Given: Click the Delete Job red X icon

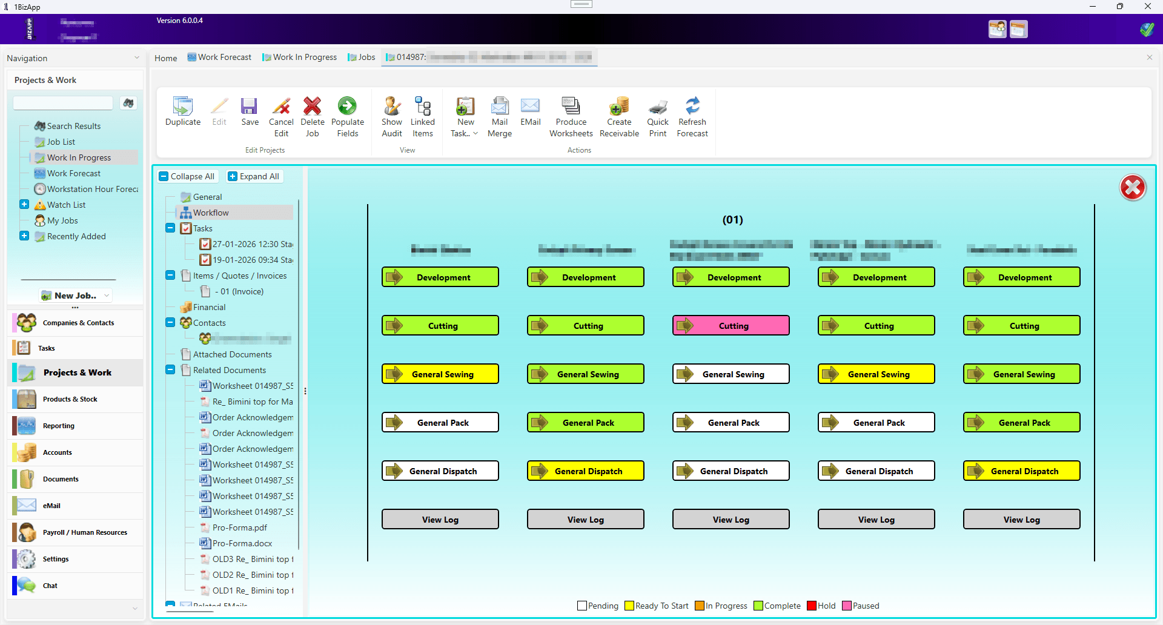Looking at the screenshot, I should click(312, 107).
